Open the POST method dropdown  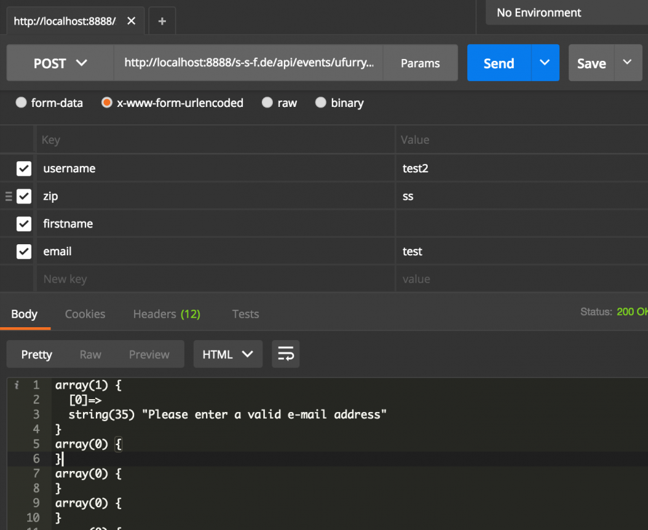60,63
